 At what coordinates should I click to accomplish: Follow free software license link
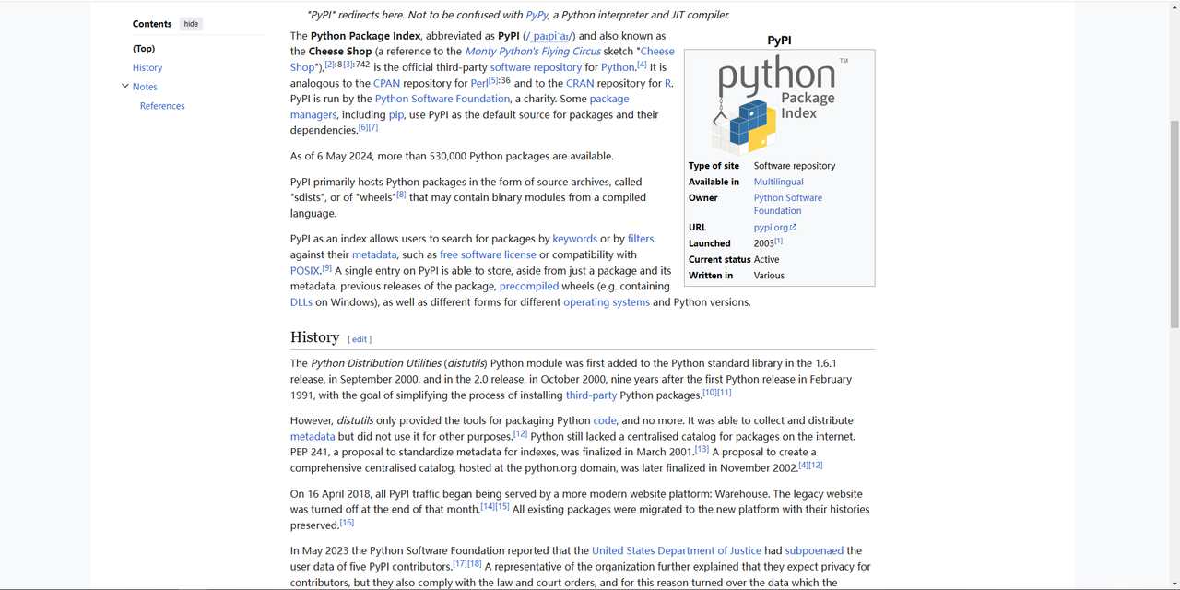(x=488, y=254)
